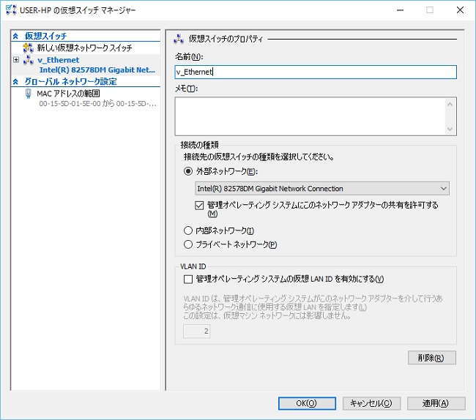The image size is (476, 420).
Task: Click memo scrollbar up arrow
Action: point(450,105)
